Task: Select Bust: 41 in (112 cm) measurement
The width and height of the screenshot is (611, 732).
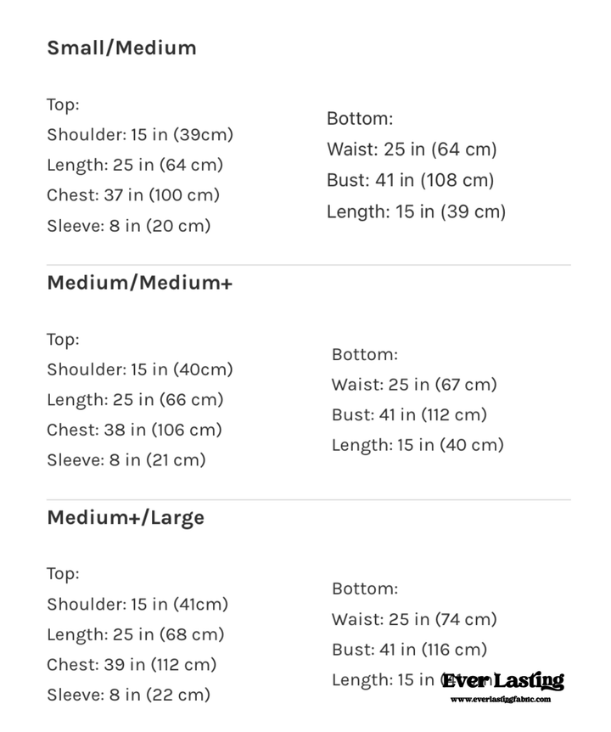Action: (409, 415)
